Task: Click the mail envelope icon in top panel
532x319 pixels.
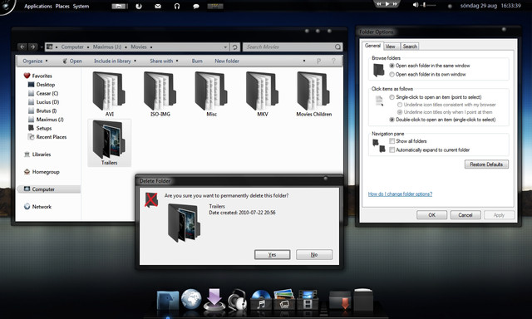Action: pos(158,6)
